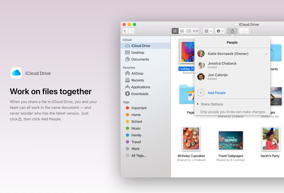
Task: Click the Applications icon in sidebar
Action: 127,87
